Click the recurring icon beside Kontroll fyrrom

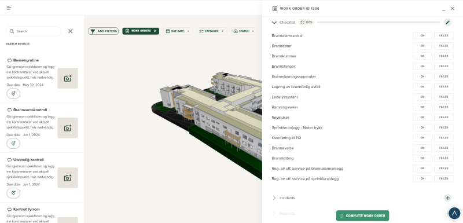[9, 210]
